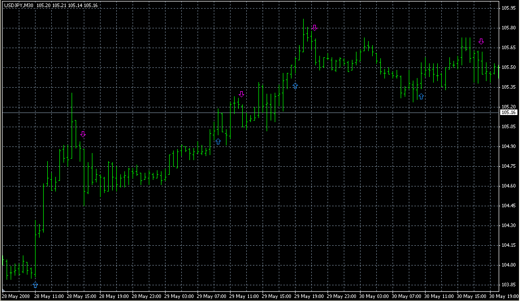Image resolution: width=520 pixels, height=301 pixels.
Task: Click the 105.95 price axis label
Action: click(x=508, y=8)
